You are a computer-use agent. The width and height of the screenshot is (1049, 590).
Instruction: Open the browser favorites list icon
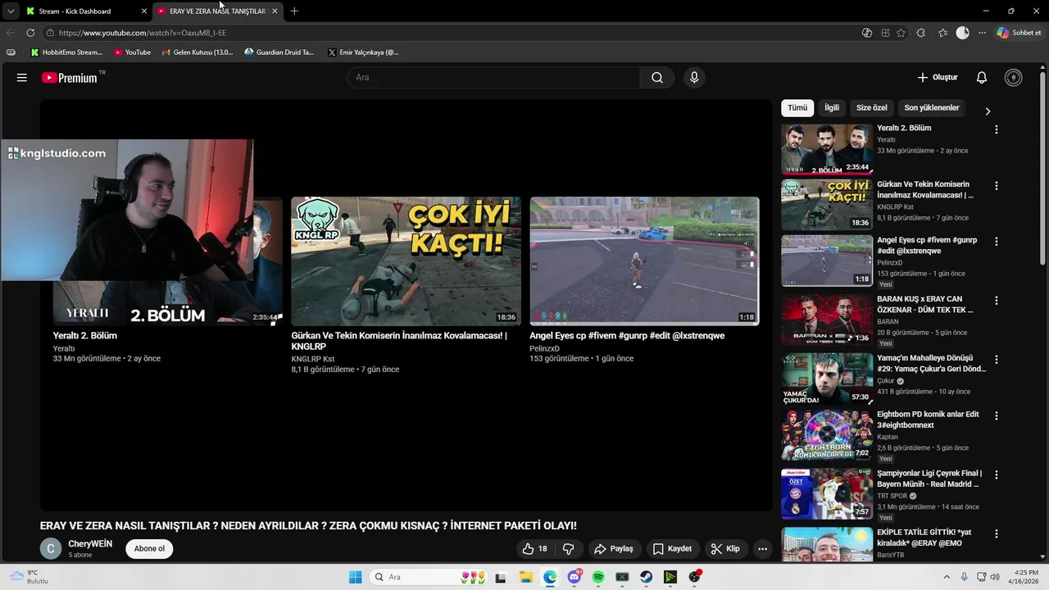point(942,33)
